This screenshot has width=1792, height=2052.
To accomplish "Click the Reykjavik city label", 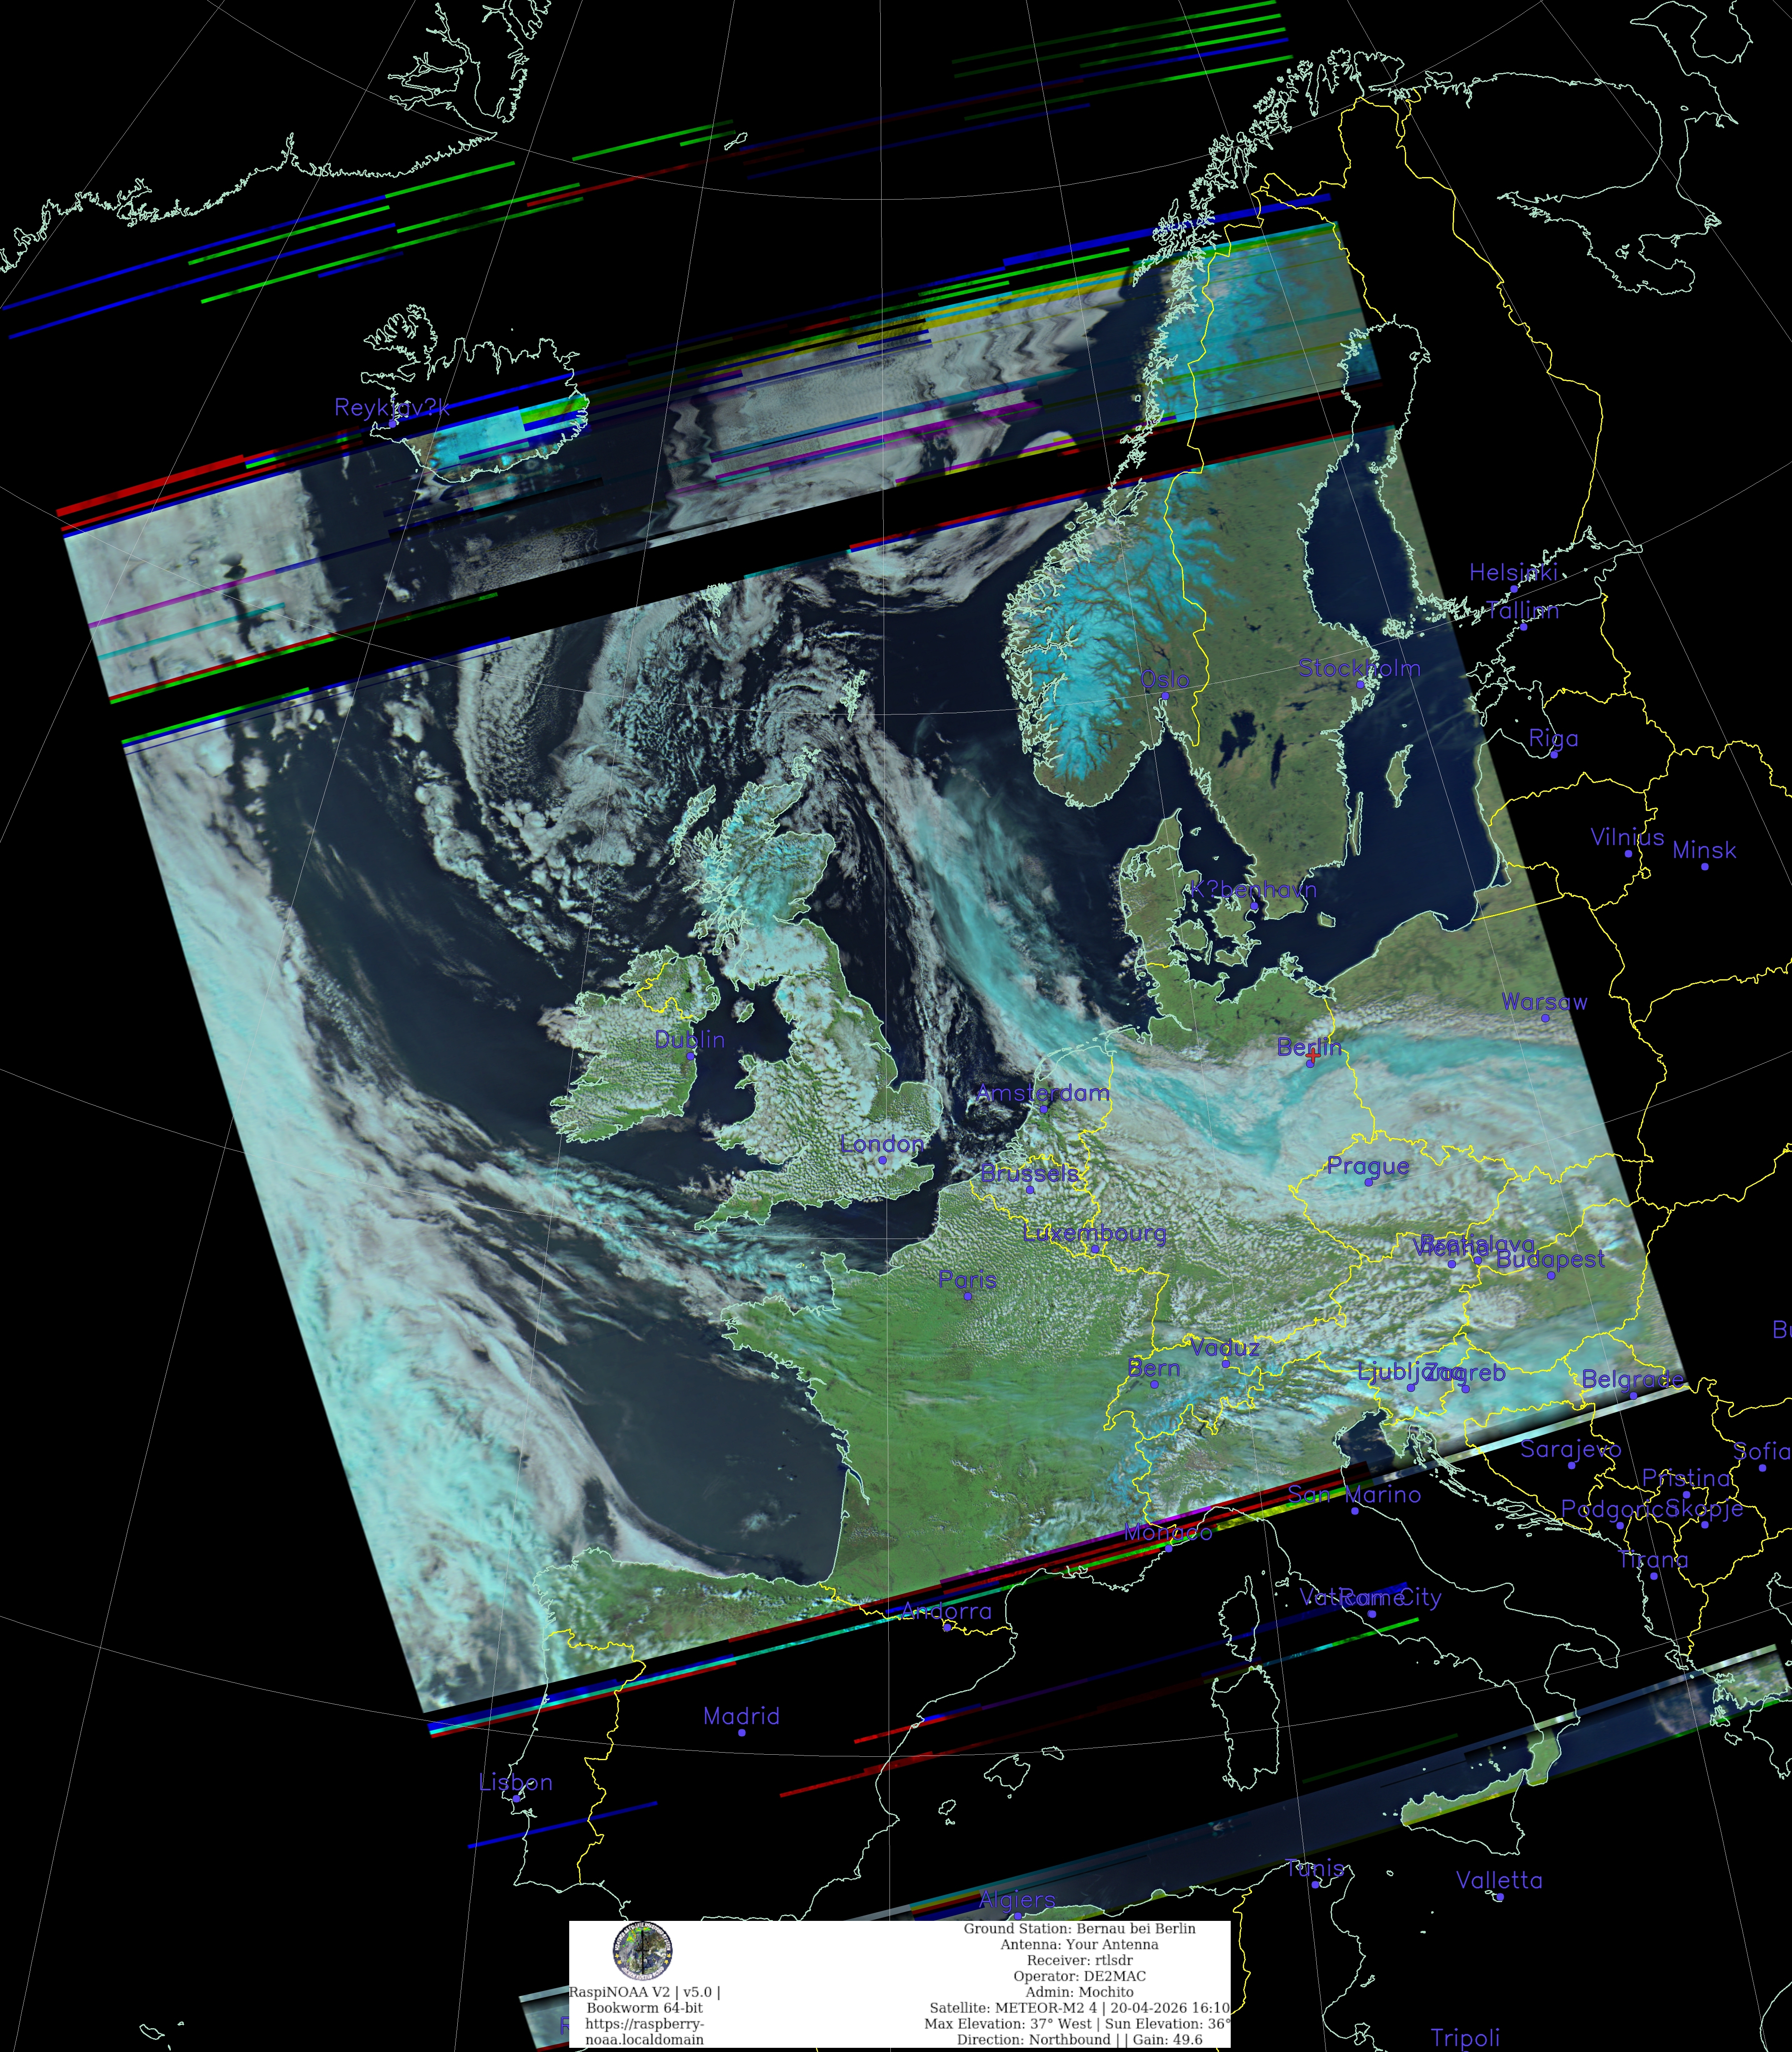I will [x=392, y=407].
